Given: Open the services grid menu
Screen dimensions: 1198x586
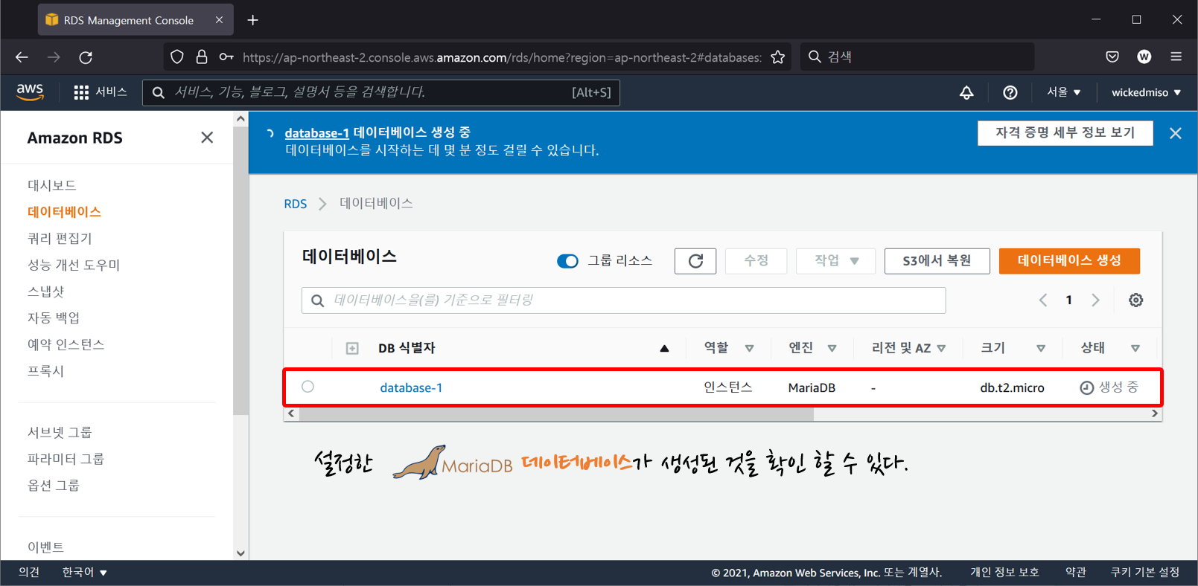Looking at the screenshot, I should (x=81, y=92).
